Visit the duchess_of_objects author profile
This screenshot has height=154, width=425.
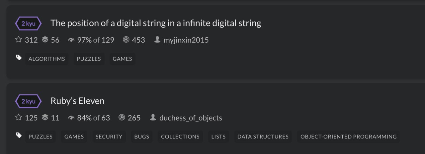pyautogui.click(x=191, y=118)
